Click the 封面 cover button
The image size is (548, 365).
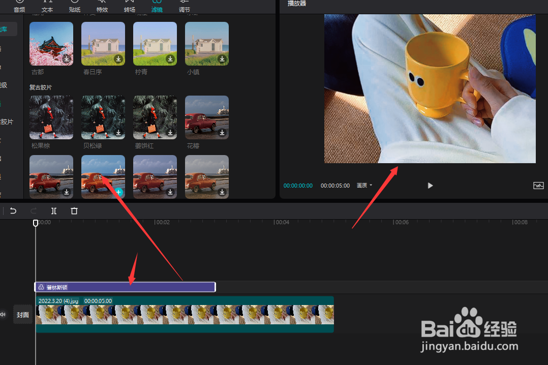23,315
